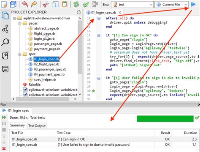Click the next result down arrow icon
The height and width of the screenshot is (152, 200).
4,142
